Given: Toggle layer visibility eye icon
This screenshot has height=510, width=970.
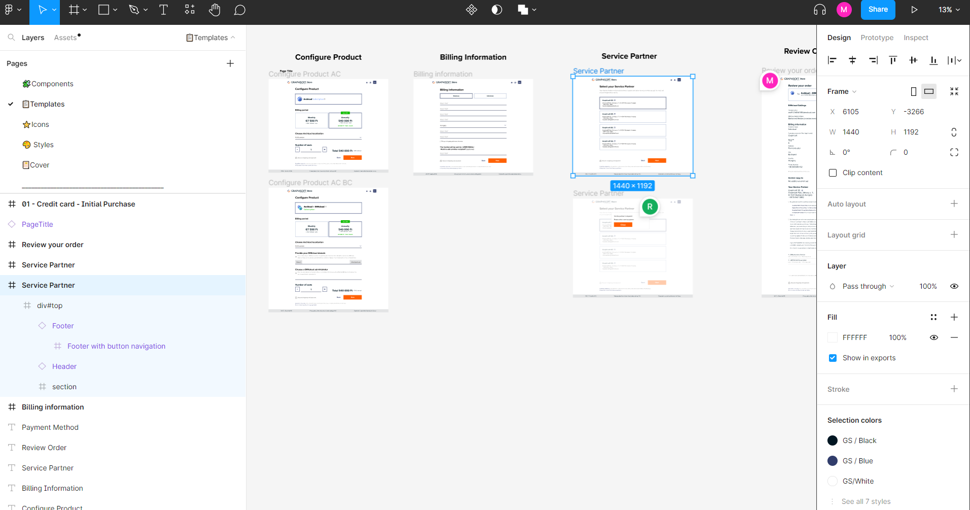Looking at the screenshot, I should 954,286.
